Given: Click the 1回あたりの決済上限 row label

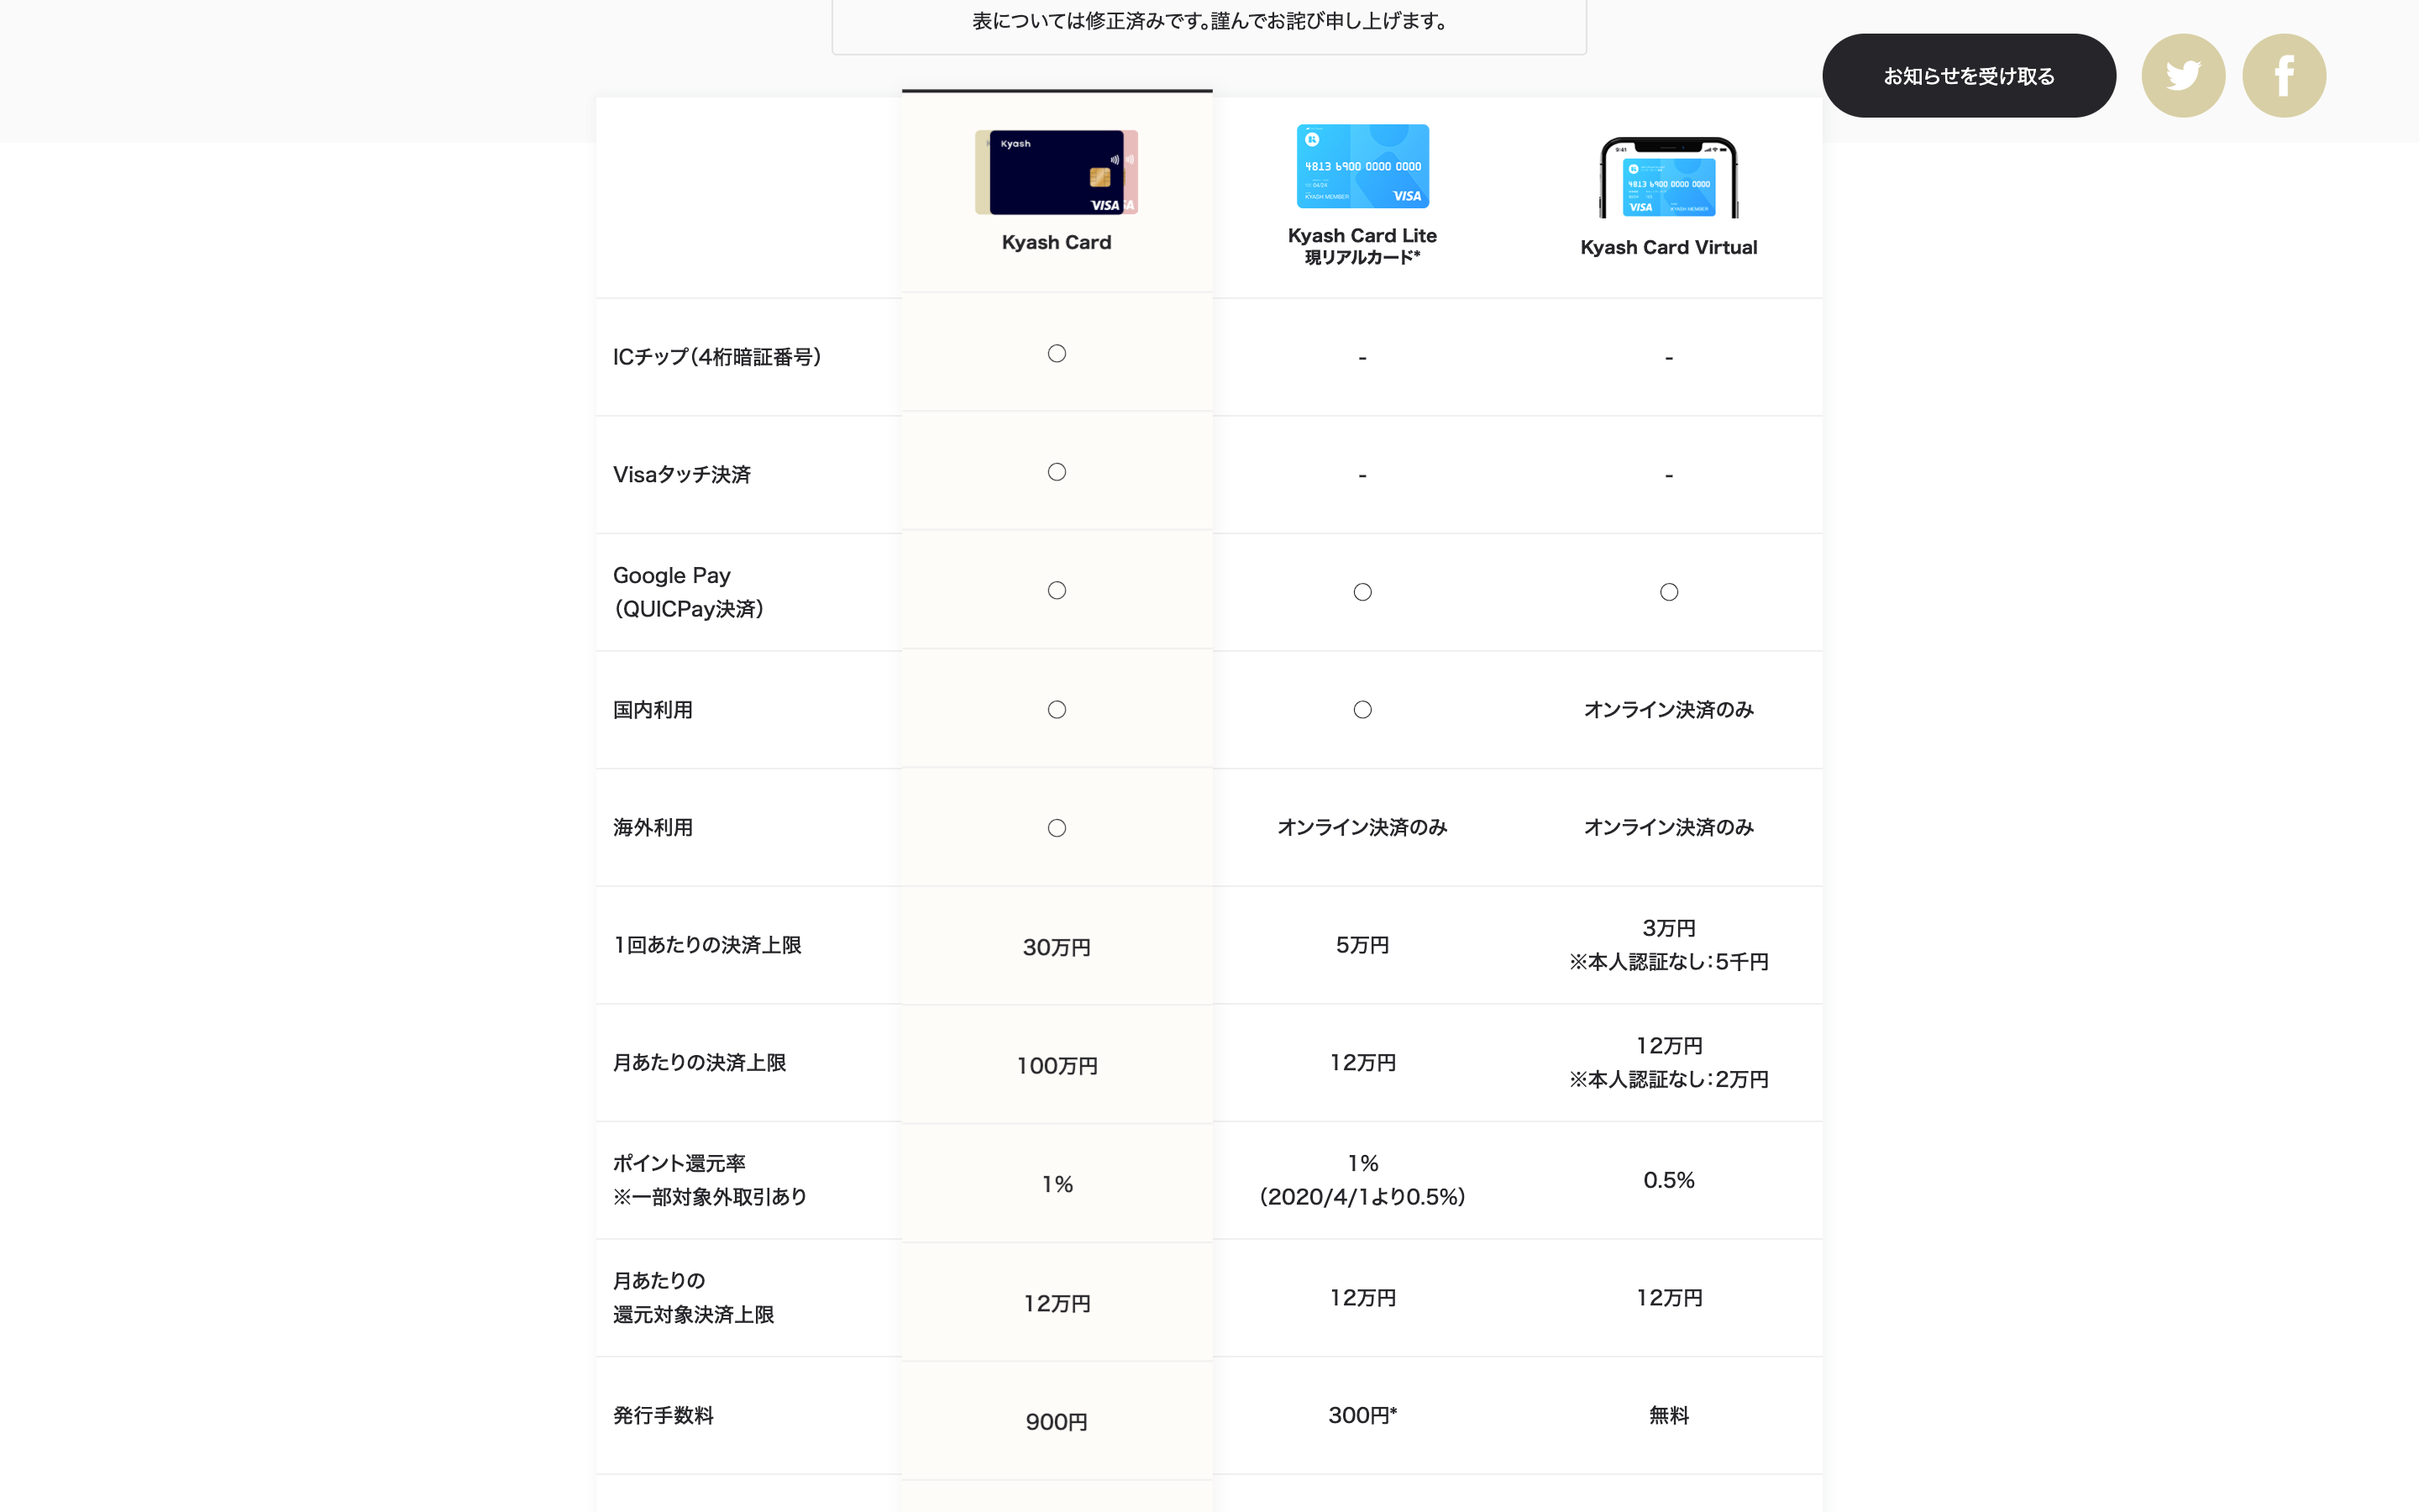Looking at the screenshot, I should tap(708, 945).
